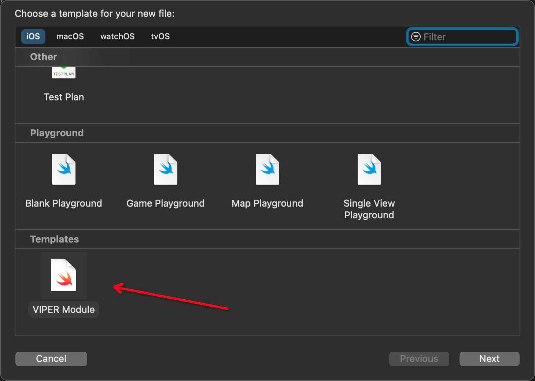Click the Map Playground label

click(x=267, y=203)
